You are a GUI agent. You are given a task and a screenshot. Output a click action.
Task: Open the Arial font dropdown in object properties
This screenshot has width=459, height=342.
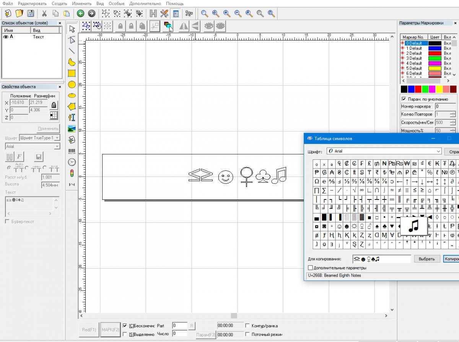click(x=57, y=146)
